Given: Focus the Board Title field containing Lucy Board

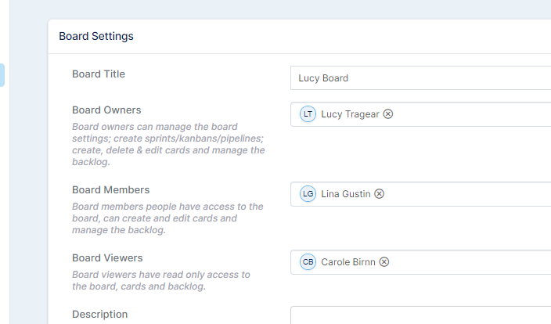Looking at the screenshot, I should (420, 77).
